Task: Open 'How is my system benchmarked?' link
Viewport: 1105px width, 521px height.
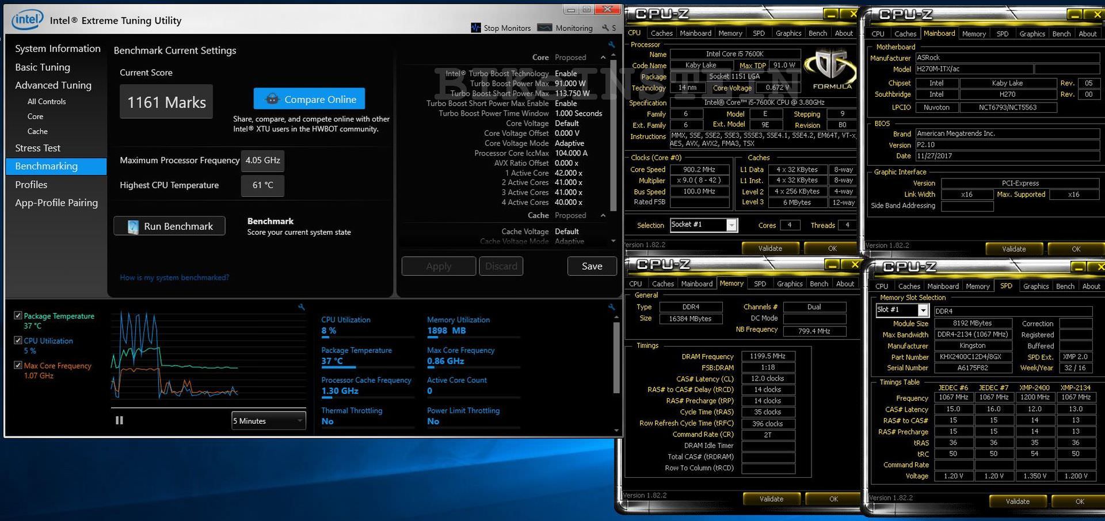Action: coord(174,277)
